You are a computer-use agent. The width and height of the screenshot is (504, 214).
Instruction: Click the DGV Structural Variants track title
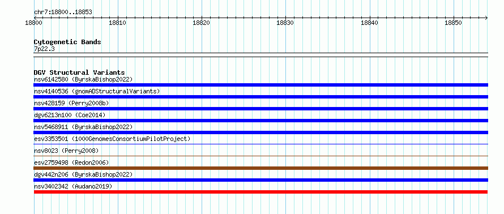[x=79, y=72]
